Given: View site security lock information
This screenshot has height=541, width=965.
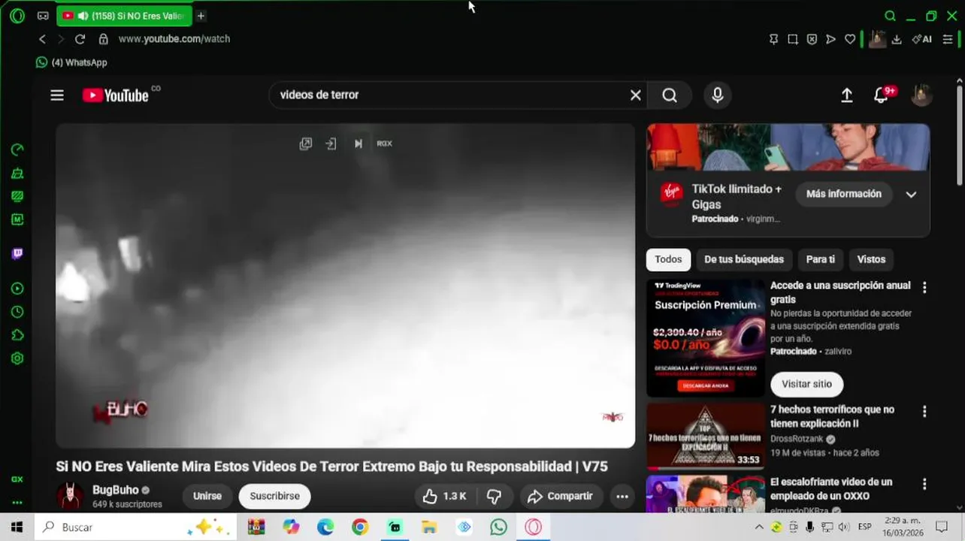Looking at the screenshot, I should 103,39.
